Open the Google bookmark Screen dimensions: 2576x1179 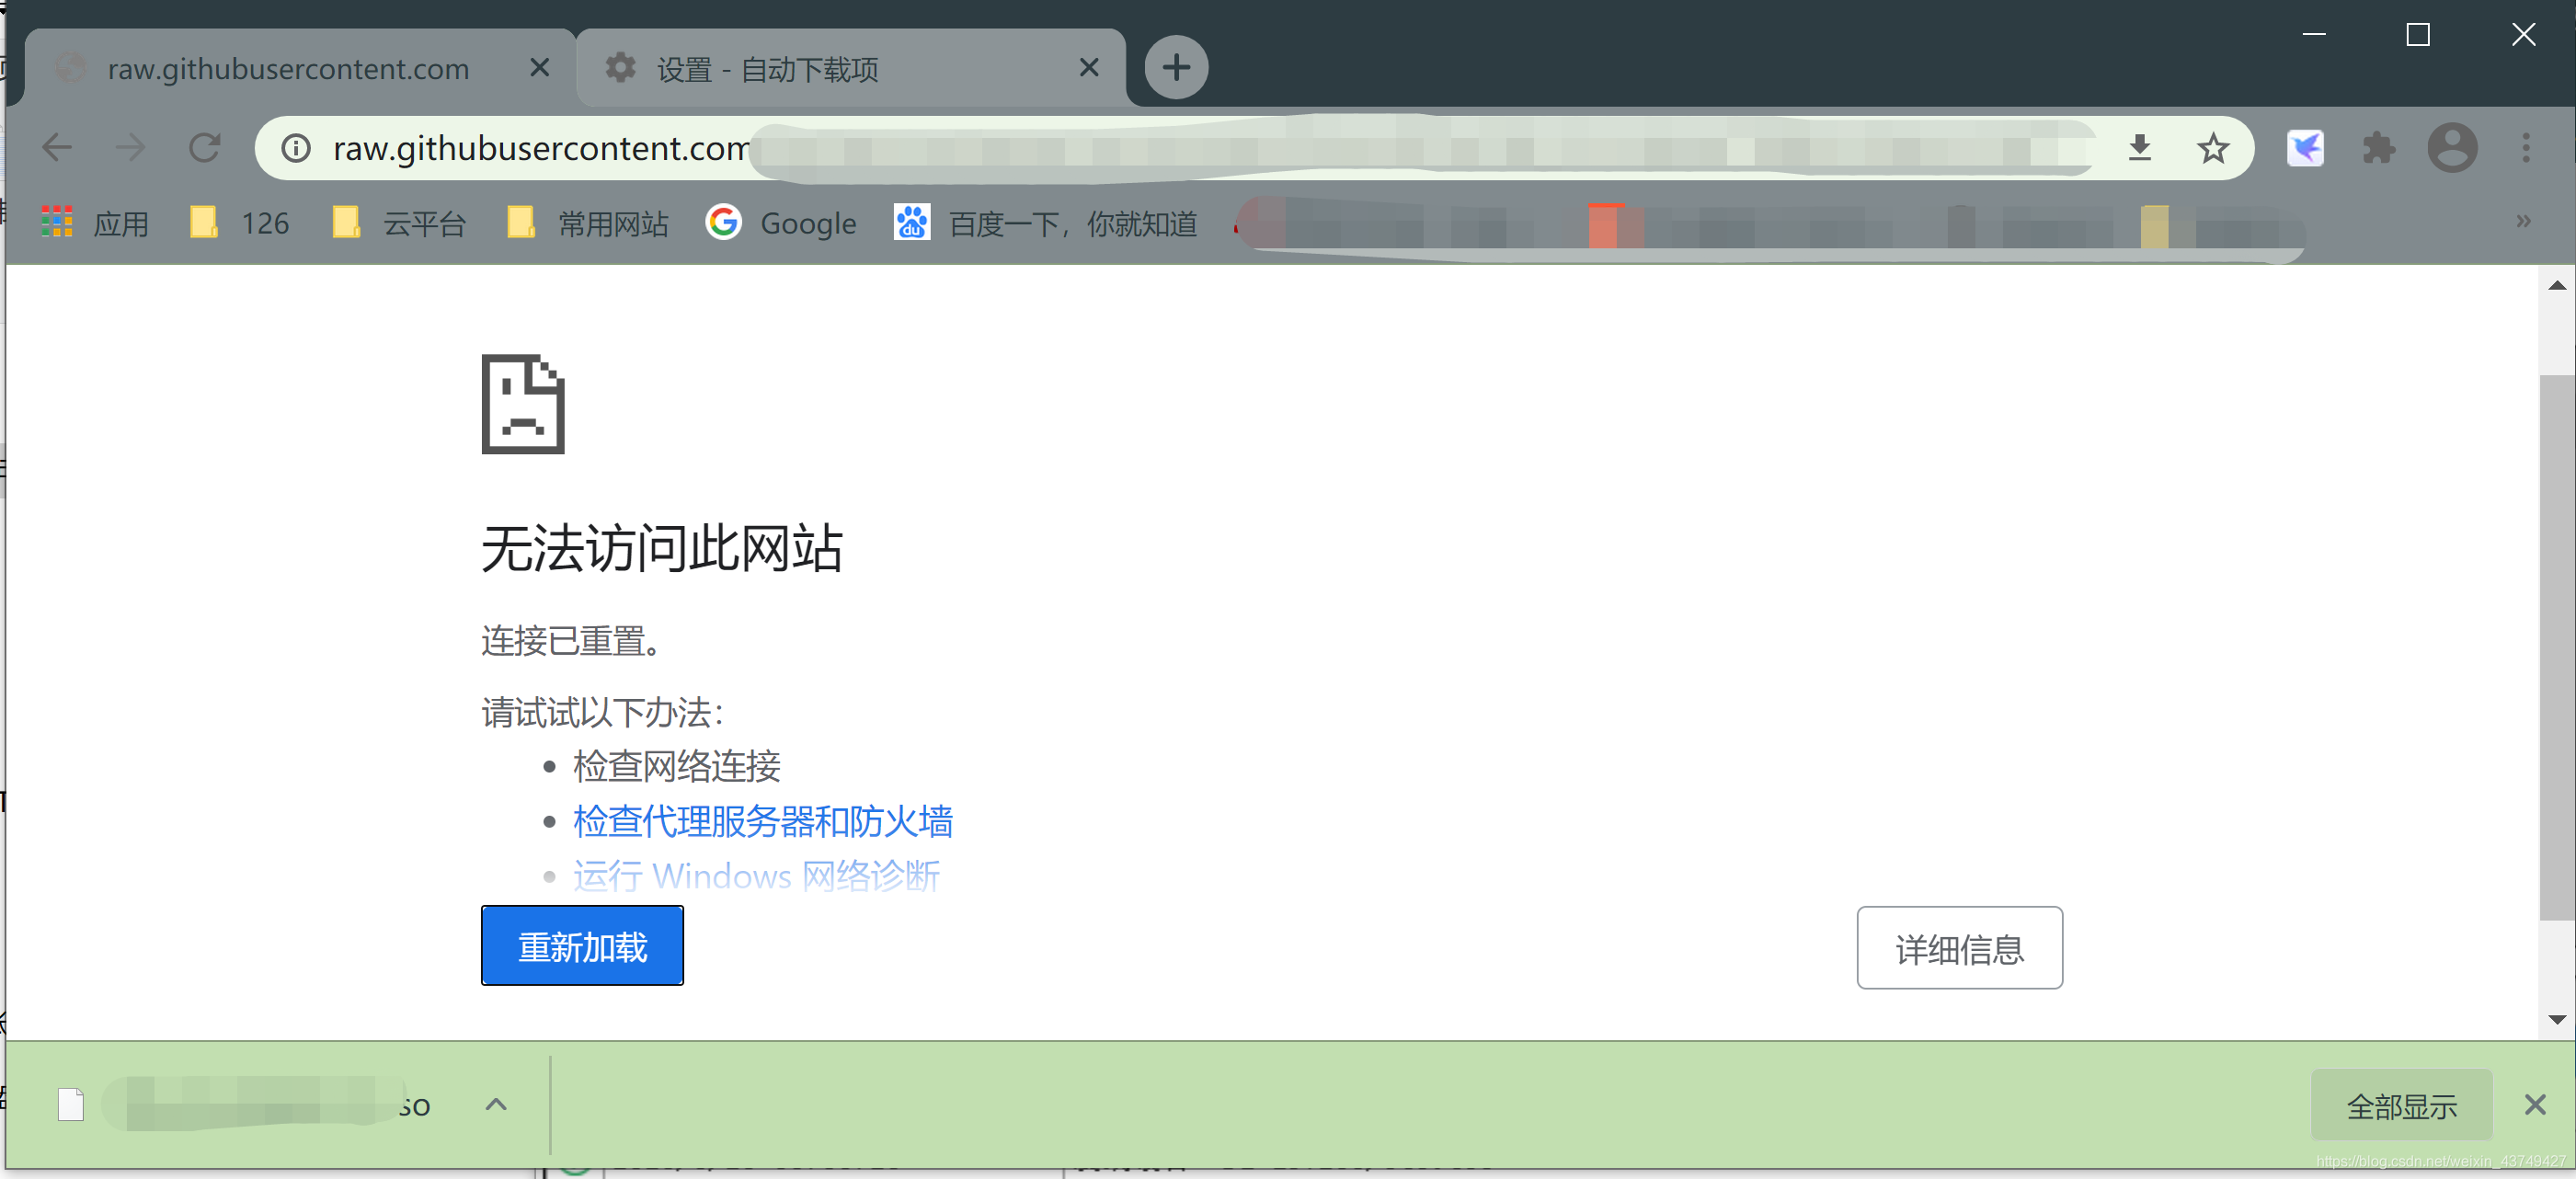coord(781,222)
